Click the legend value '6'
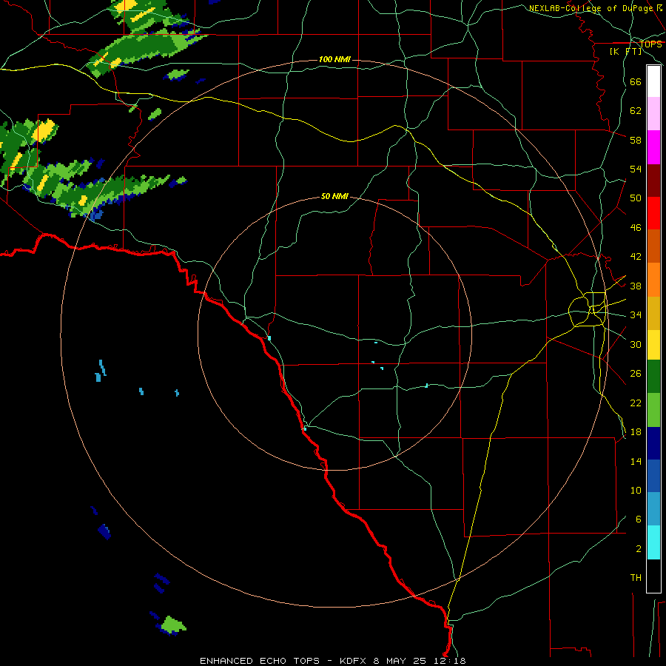 click(x=638, y=519)
